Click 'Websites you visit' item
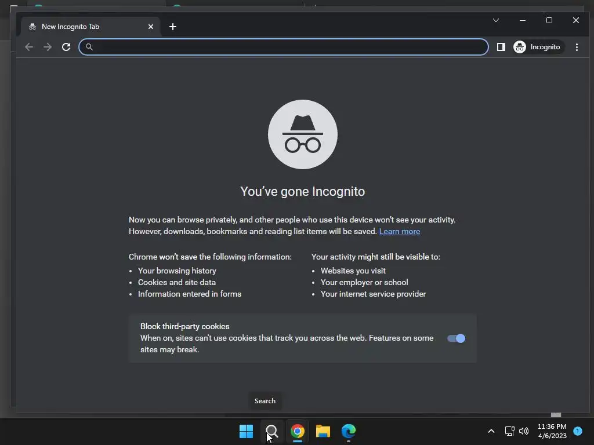 coord(353,271)
